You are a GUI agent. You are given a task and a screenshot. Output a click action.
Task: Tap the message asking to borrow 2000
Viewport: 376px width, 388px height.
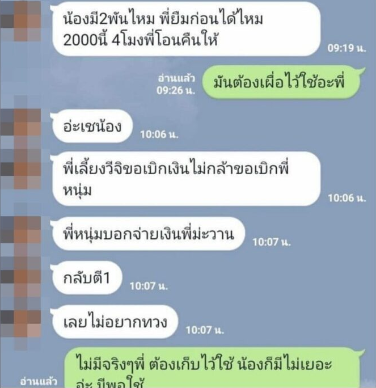tap(186, 29)
